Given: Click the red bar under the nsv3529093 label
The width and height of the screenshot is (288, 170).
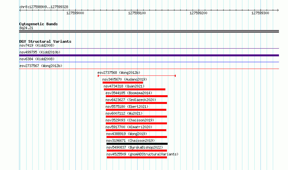Looking at the screenshot, I should tap(137, 123).
